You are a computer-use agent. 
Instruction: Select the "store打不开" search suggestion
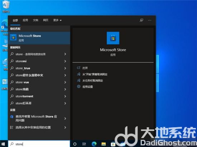coord(39,103)
